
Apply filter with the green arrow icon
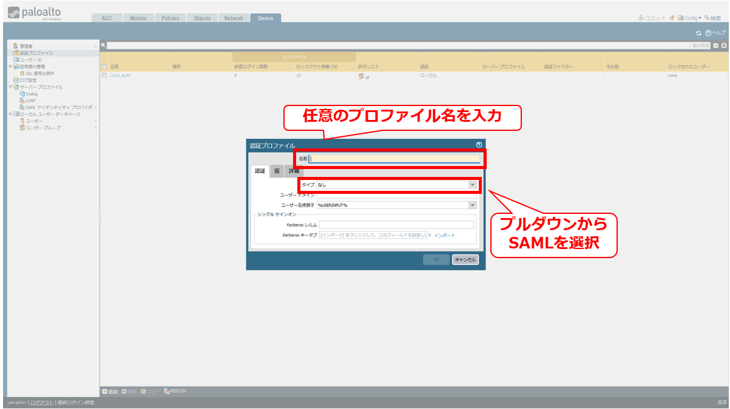pos(716,45)
